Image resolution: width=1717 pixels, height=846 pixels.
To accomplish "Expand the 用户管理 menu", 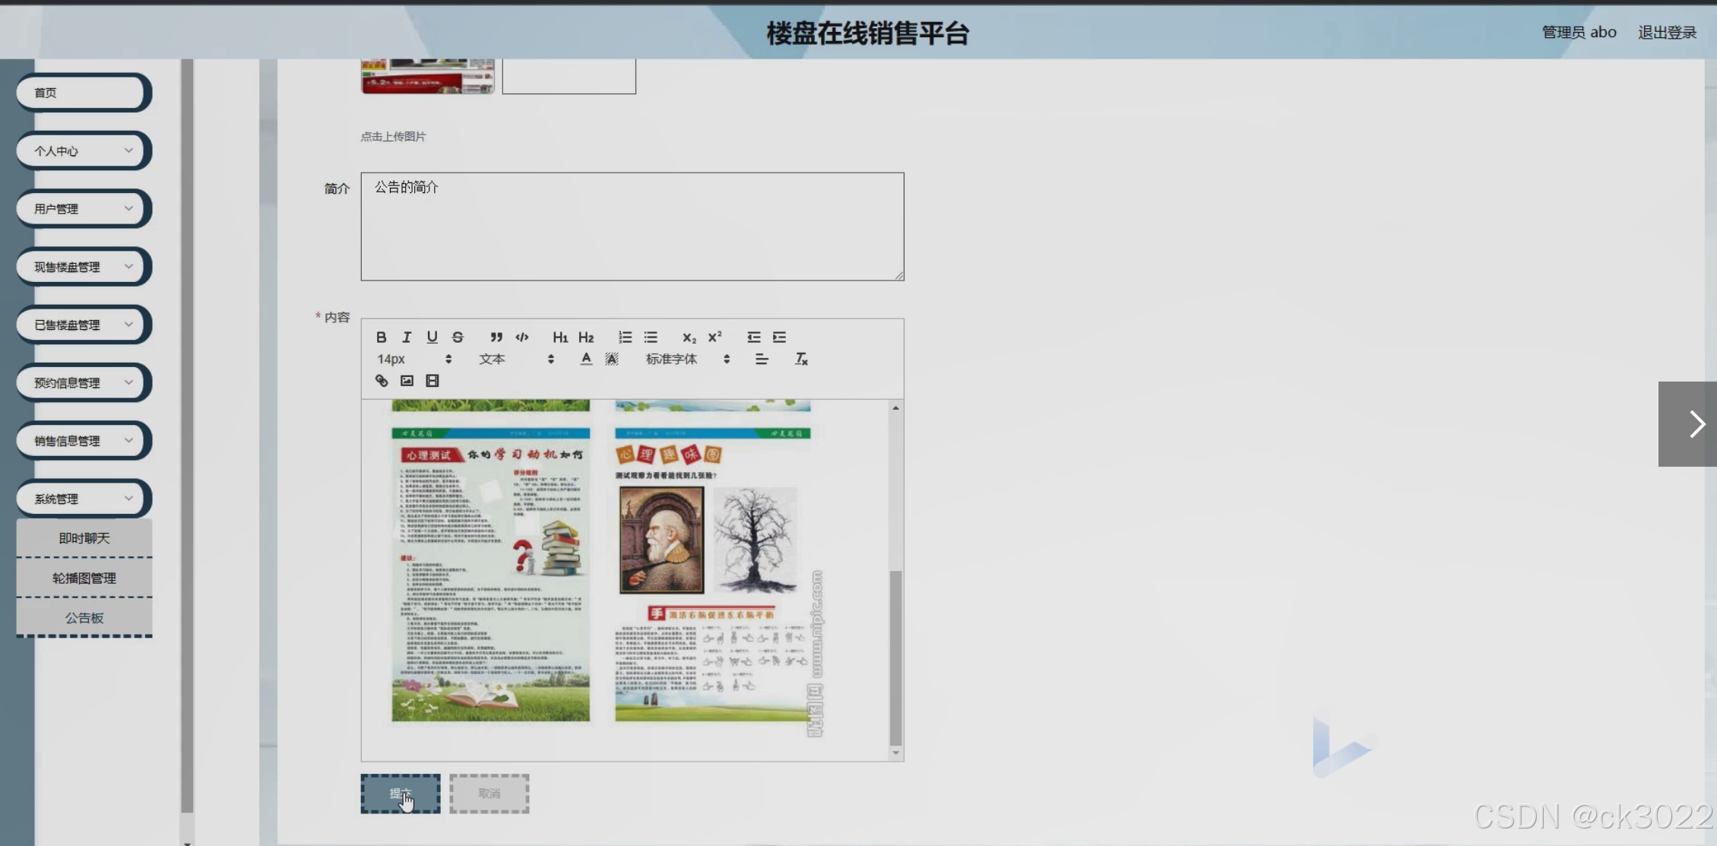I will (84, 208).
